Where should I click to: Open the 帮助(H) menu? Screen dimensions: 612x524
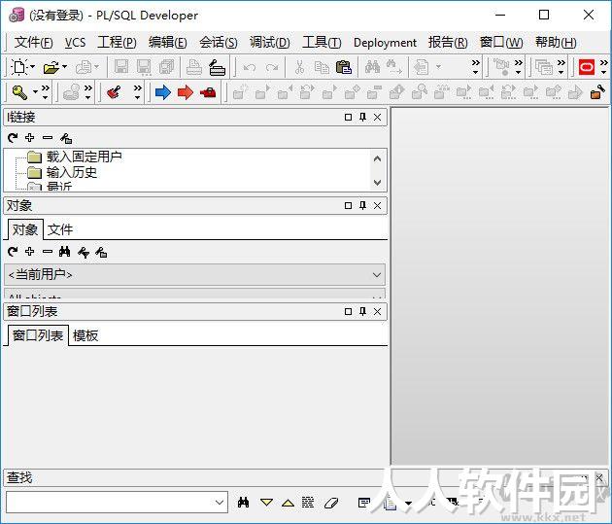click(x=556, y=42)
